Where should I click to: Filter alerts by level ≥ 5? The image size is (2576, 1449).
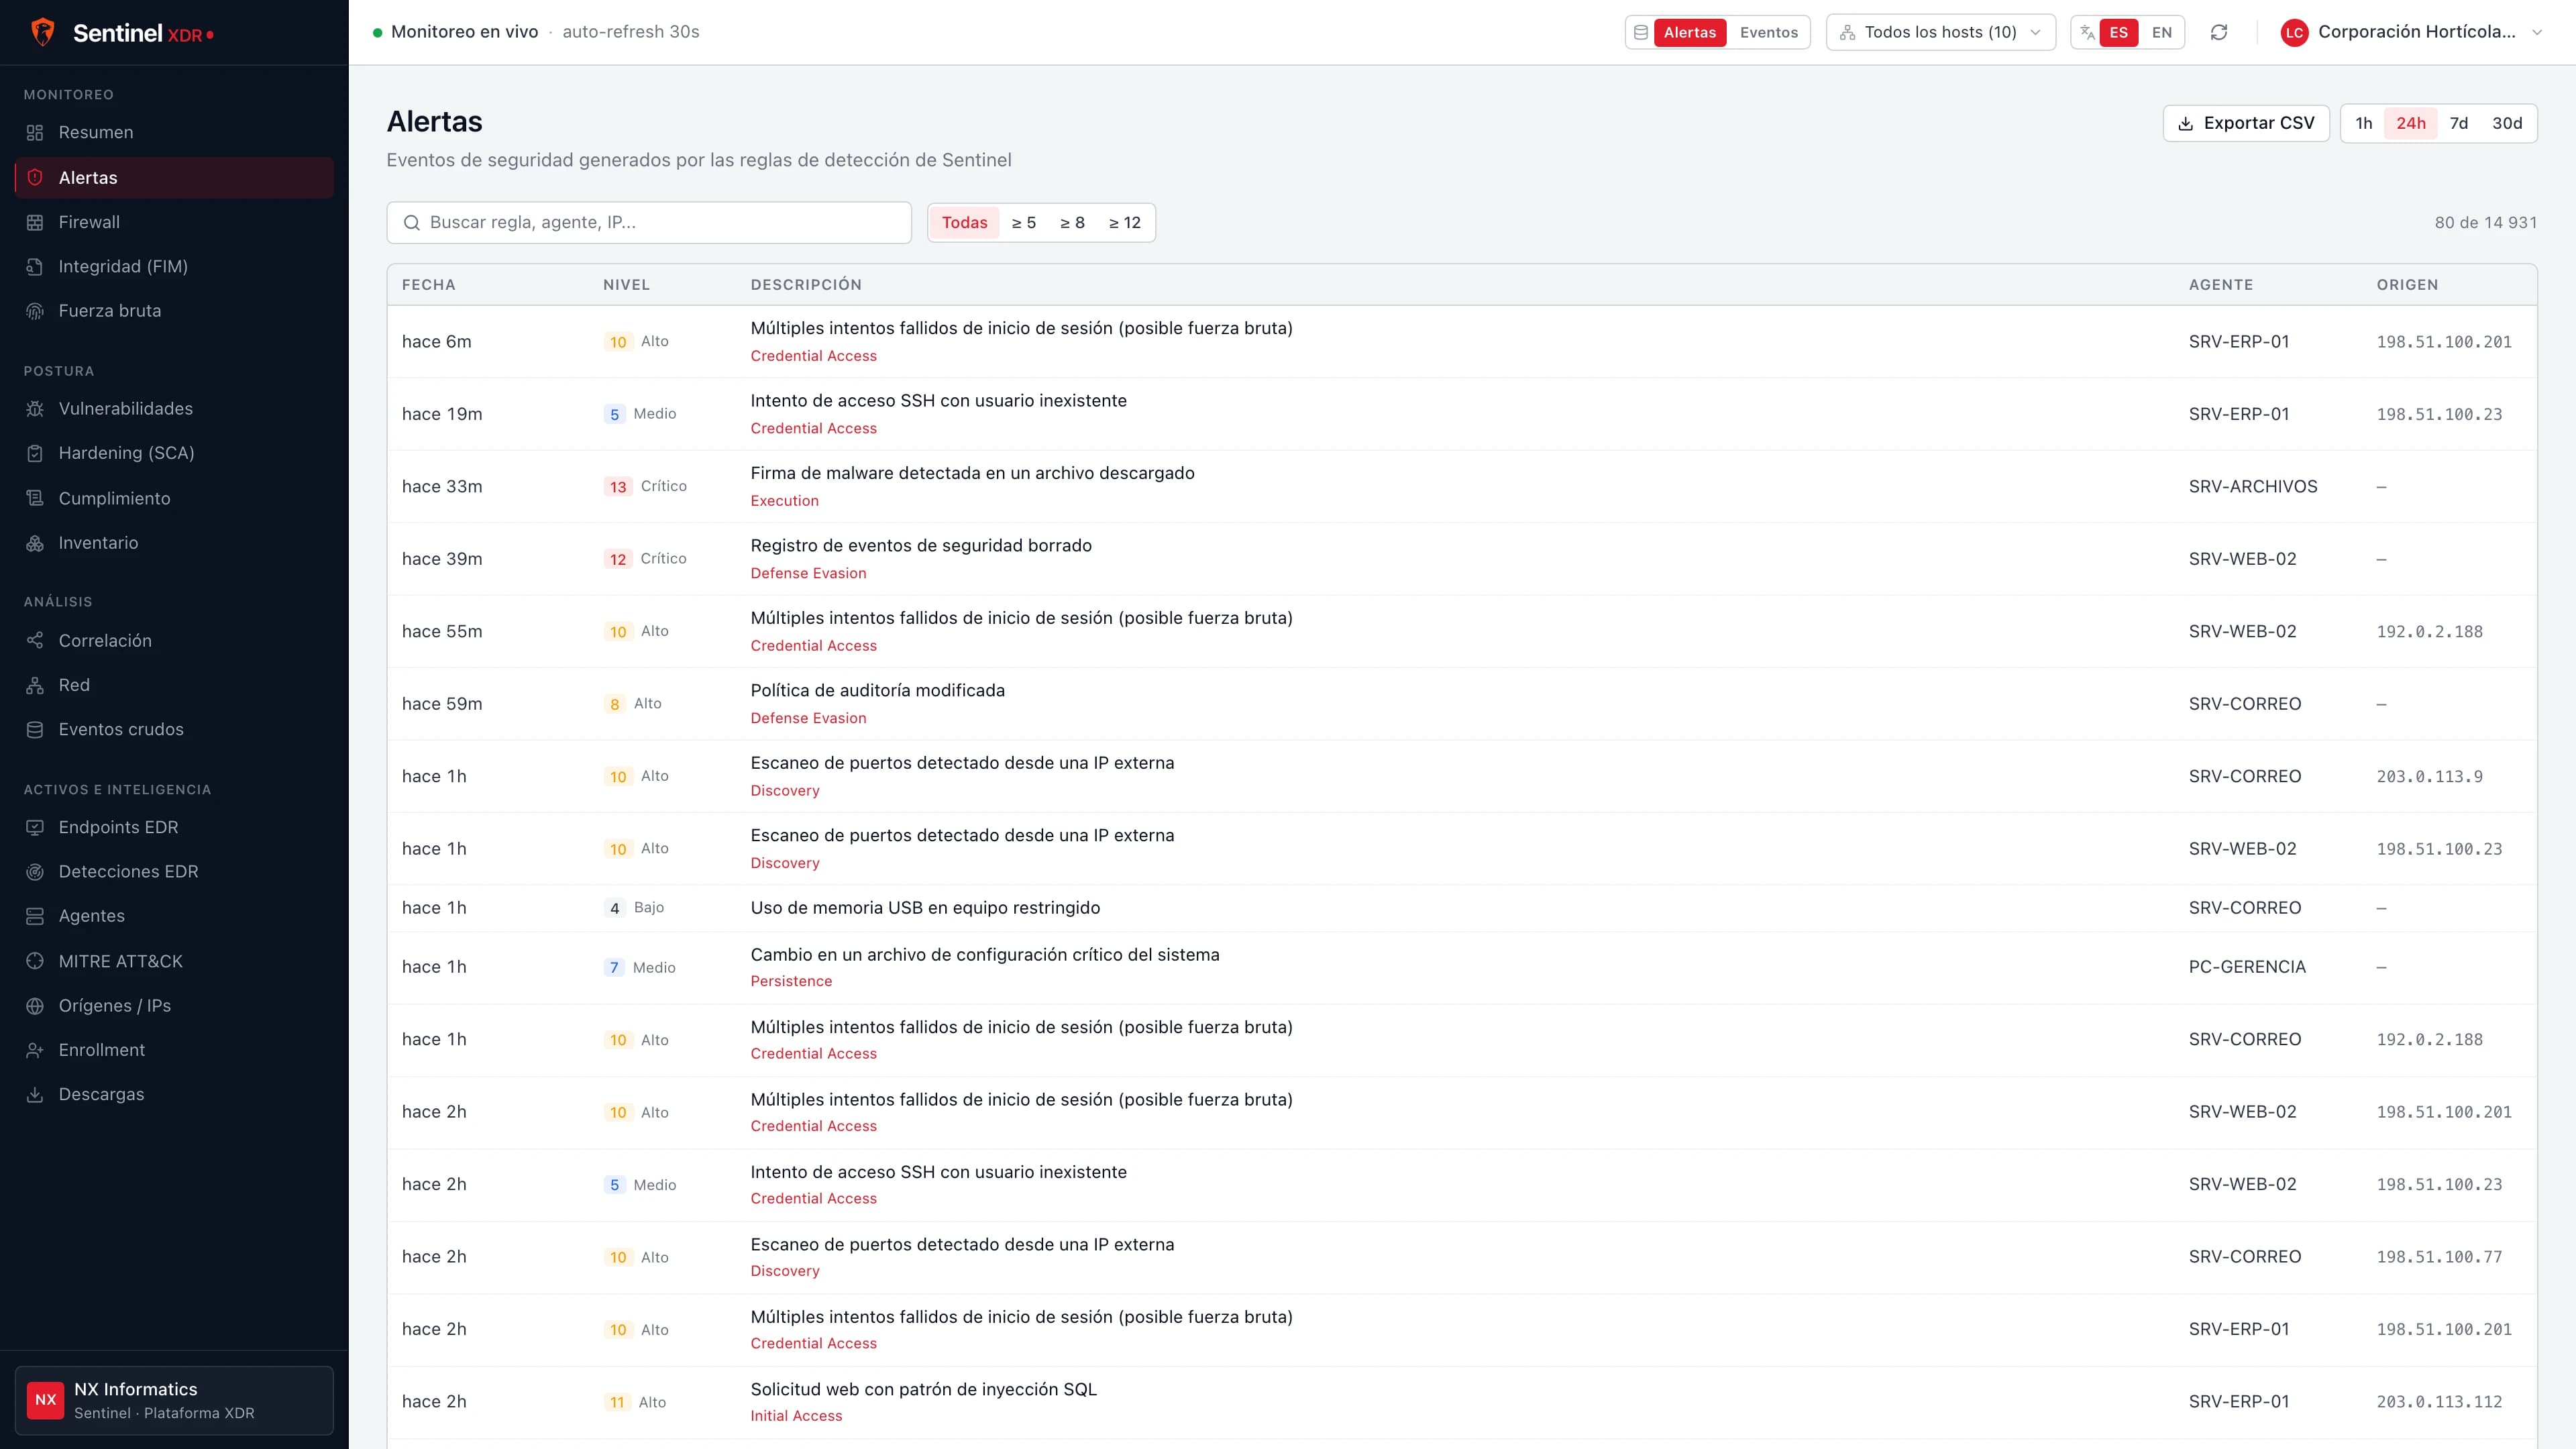[x=1023, y=222]
